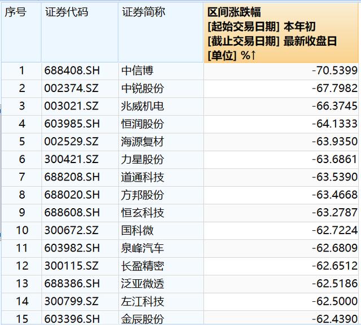Viewport: 361px width, 325px height.
Task: Select the -63.4668 value cell
Action: point(281,195)
